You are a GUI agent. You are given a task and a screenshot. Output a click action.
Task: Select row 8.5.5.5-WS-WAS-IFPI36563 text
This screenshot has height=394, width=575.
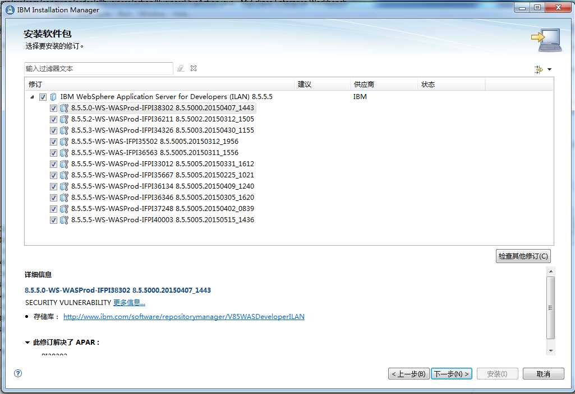(x=155, y=153)
